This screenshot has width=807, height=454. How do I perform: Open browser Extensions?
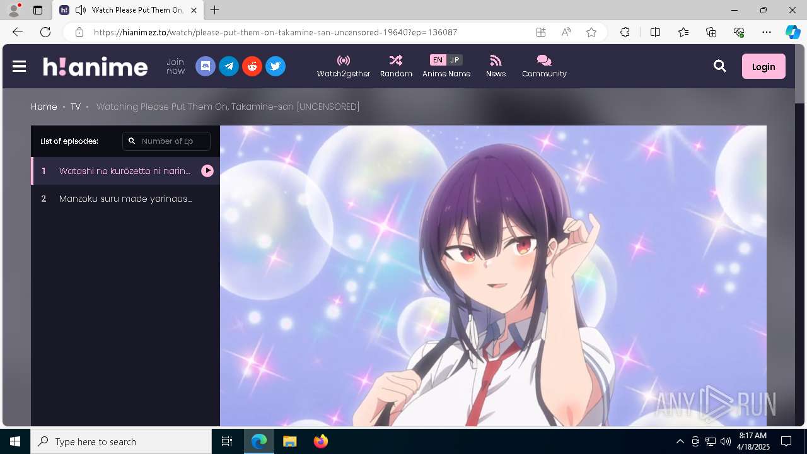click(625, 32)
